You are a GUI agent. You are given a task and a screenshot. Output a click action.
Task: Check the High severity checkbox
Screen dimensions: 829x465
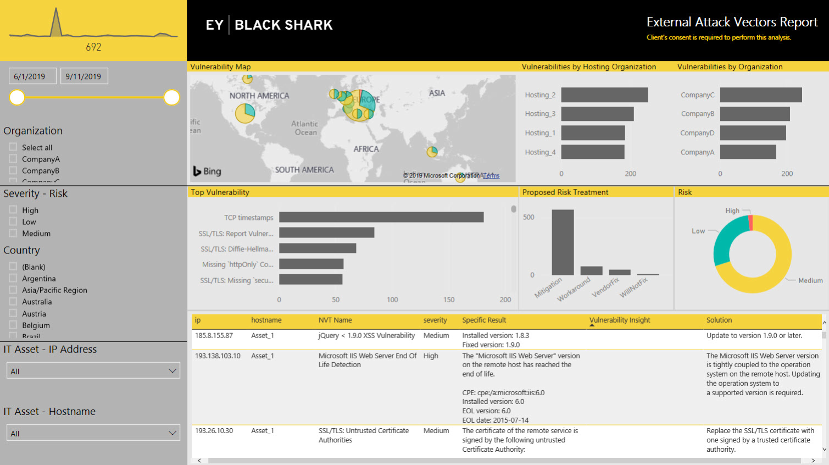pos(13,210)
